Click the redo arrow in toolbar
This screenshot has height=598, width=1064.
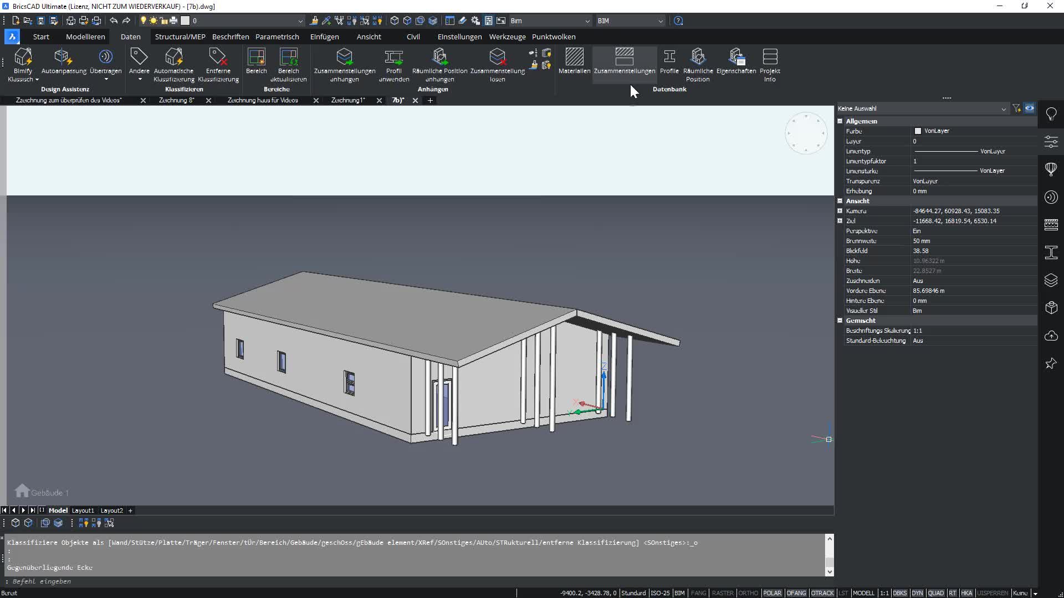coord(126,20)
